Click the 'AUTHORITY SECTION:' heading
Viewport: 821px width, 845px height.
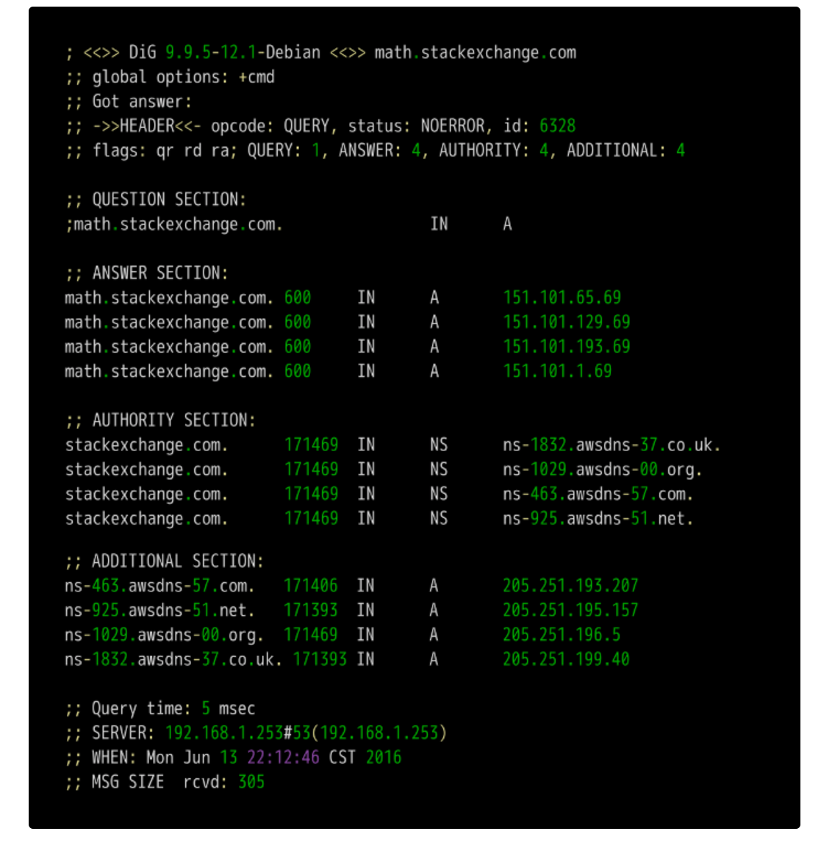161,420
